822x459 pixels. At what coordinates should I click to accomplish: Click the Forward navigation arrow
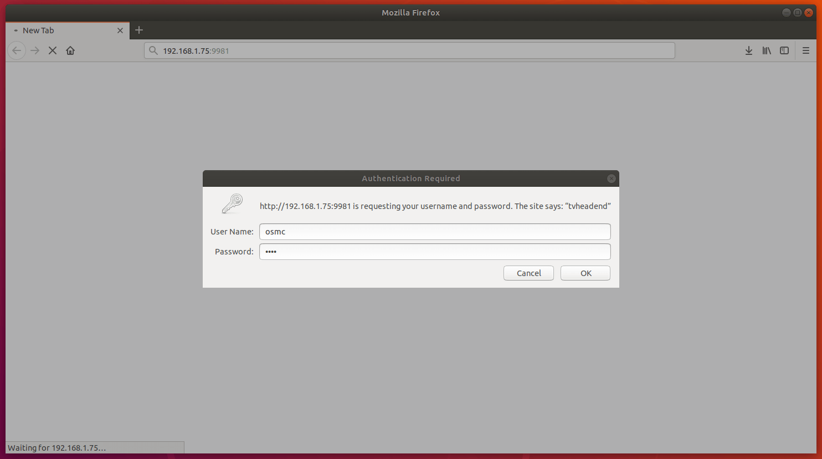tap(35, 50)
